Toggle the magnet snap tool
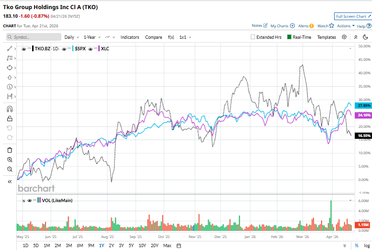 [x=10, y=109]
